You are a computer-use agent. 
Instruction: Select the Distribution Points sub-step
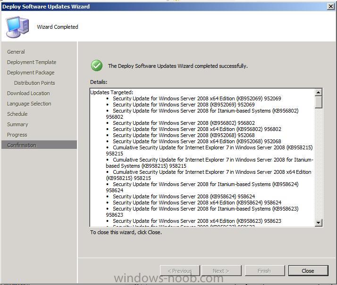point(34,83)
